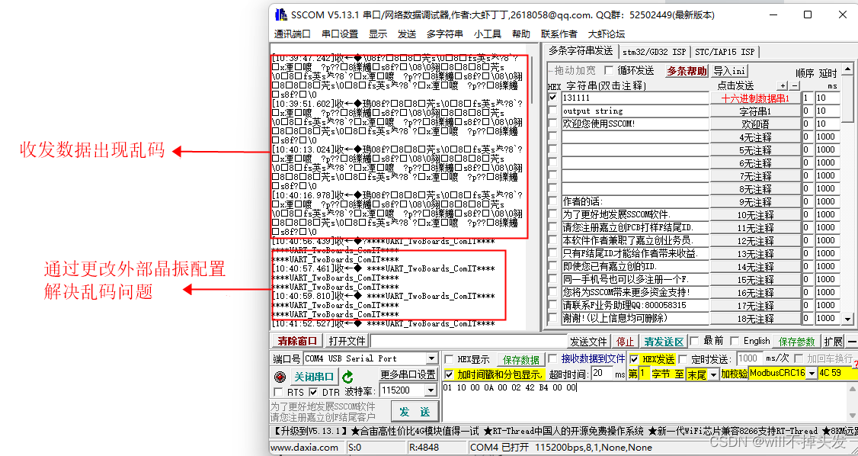Click the red serial port status indicator icon

pyautogui.click(x=280, y=377)
